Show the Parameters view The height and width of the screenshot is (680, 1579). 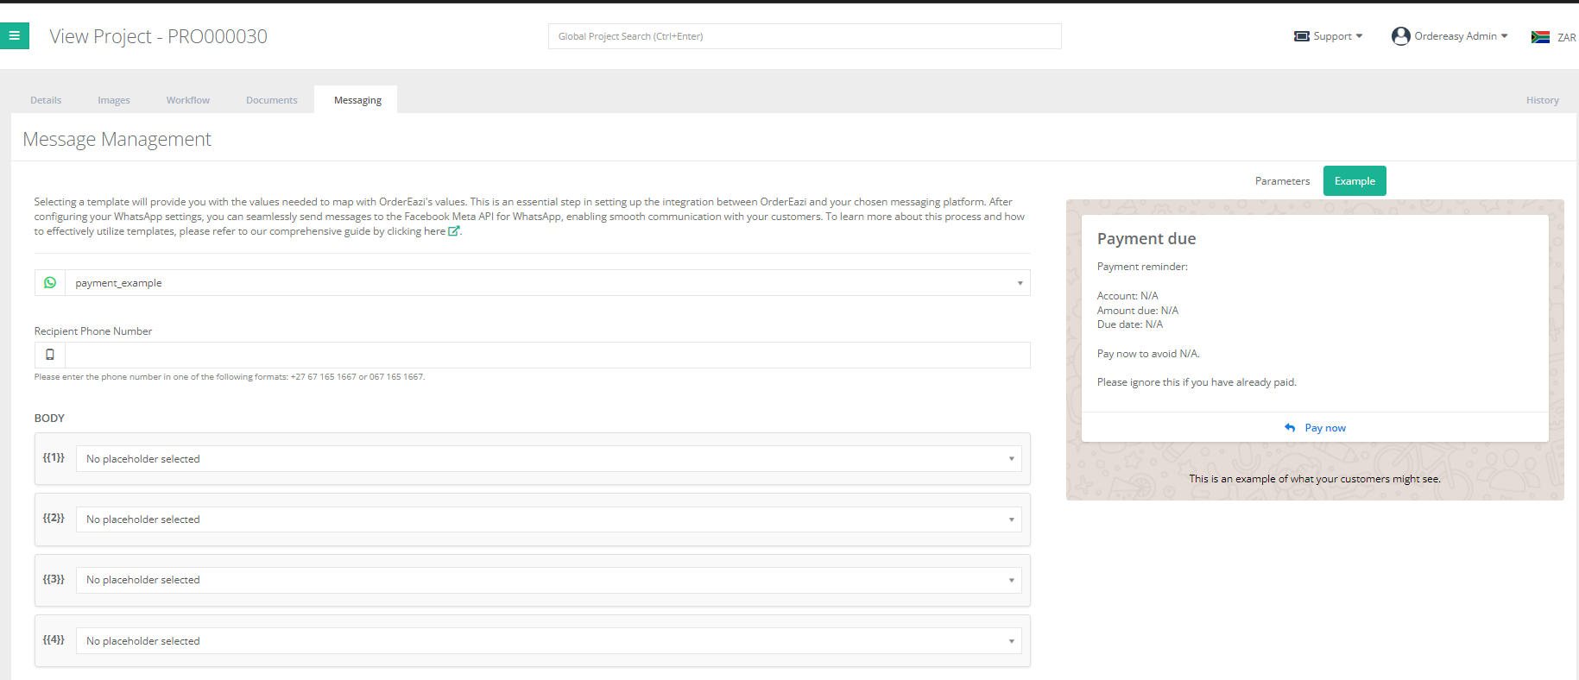(1282, 181)
